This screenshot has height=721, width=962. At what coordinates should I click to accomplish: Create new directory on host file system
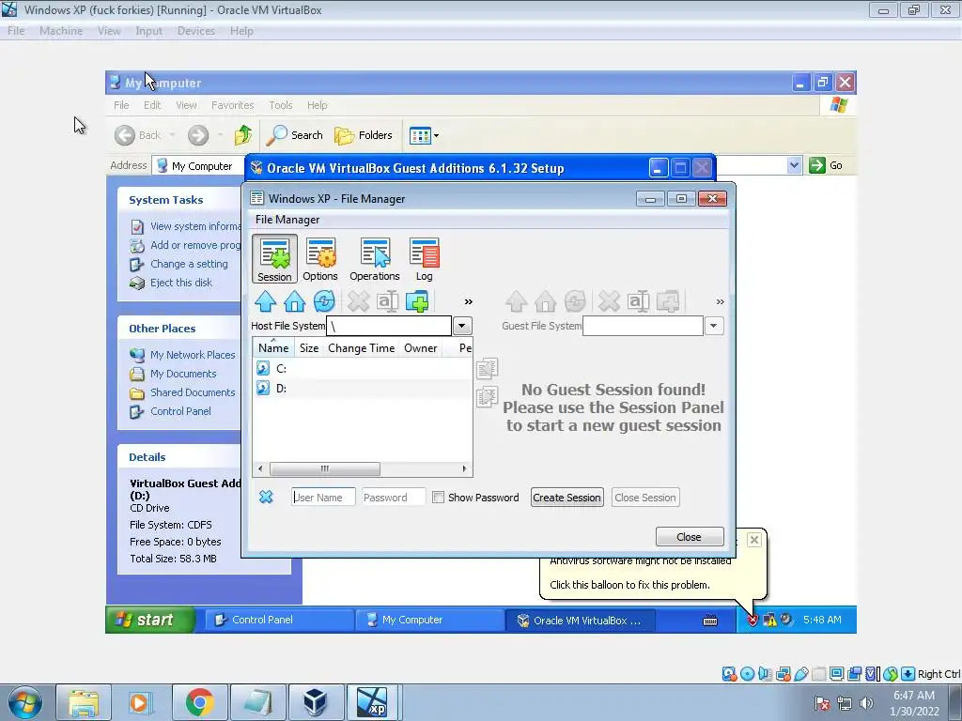pos(417,301)
